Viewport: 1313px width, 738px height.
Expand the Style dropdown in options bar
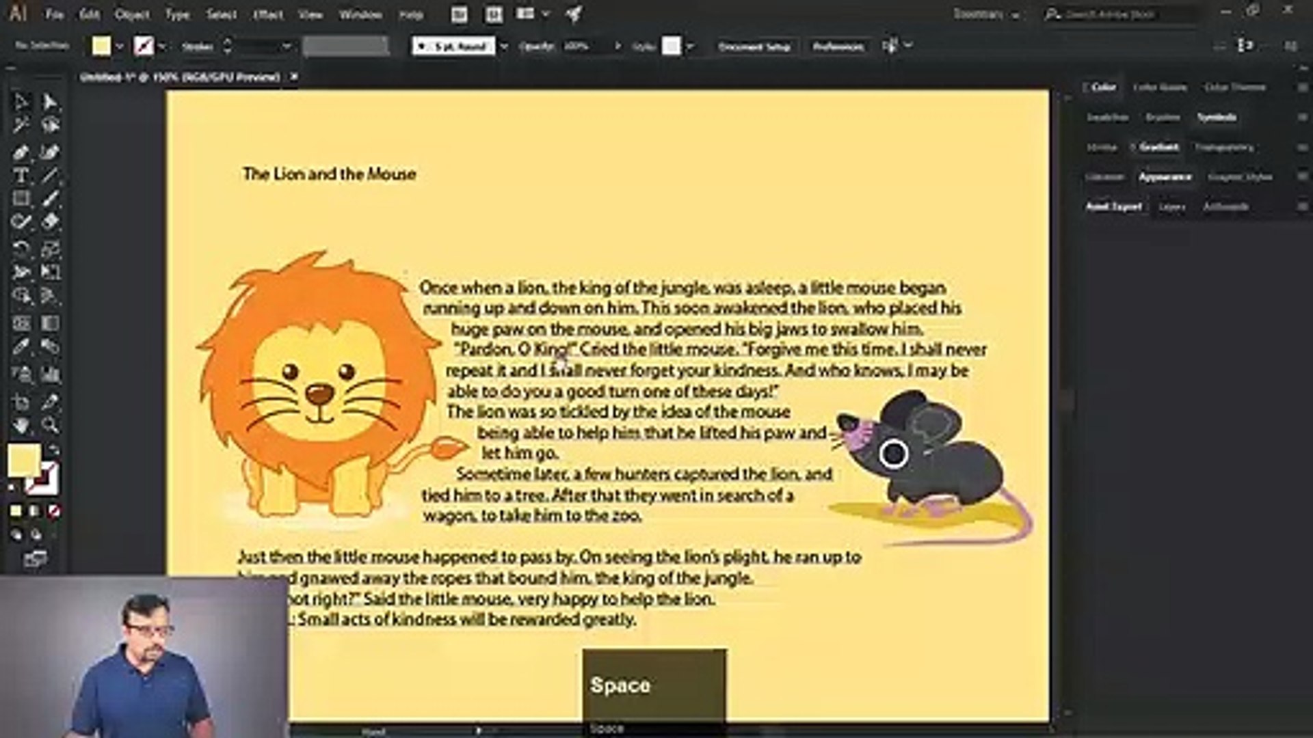[x=689, y=46]
